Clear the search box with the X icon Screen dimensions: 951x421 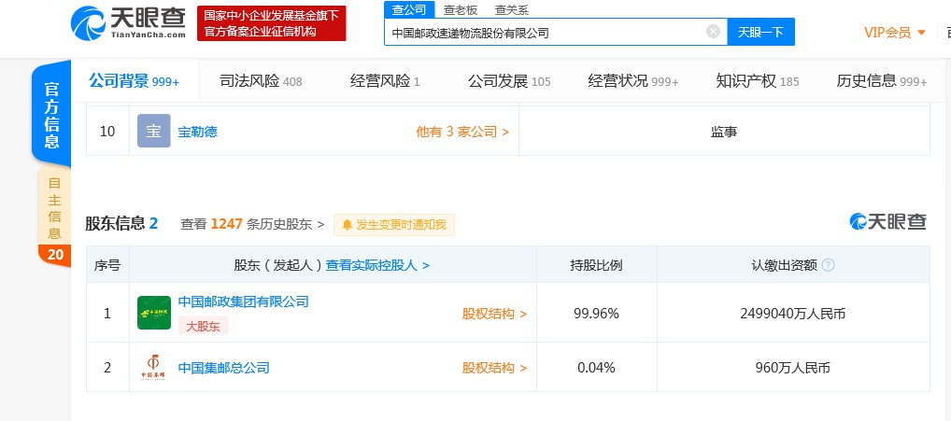714,32
